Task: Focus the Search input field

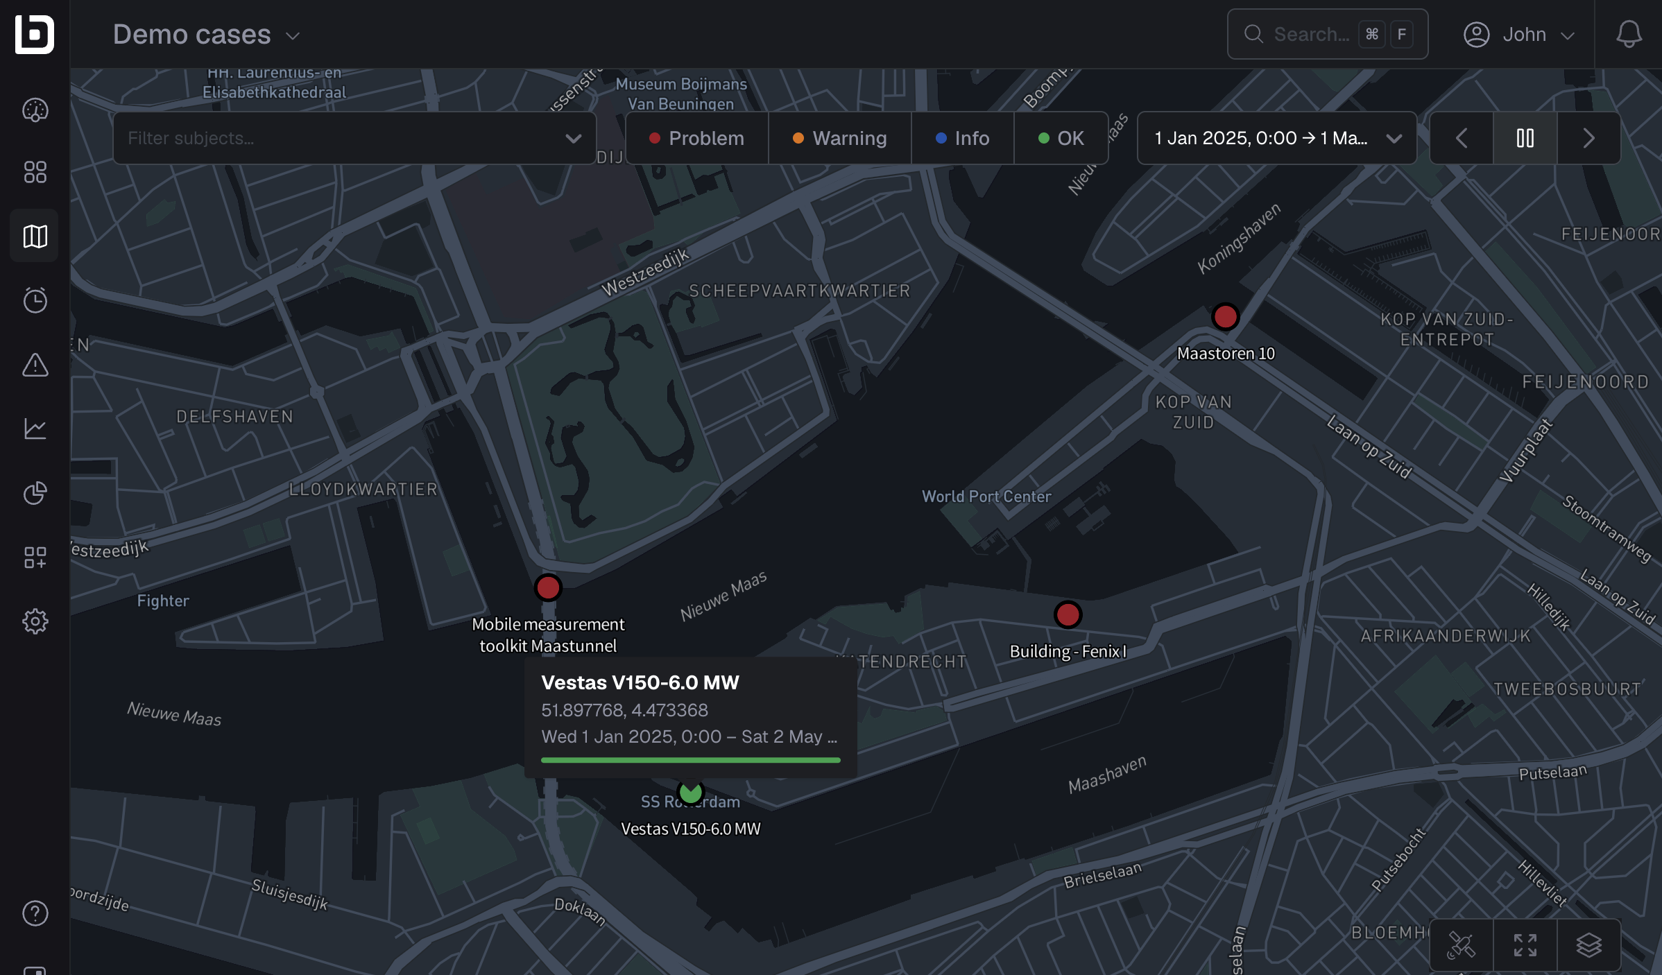Action: click(x=1328, y=34)
